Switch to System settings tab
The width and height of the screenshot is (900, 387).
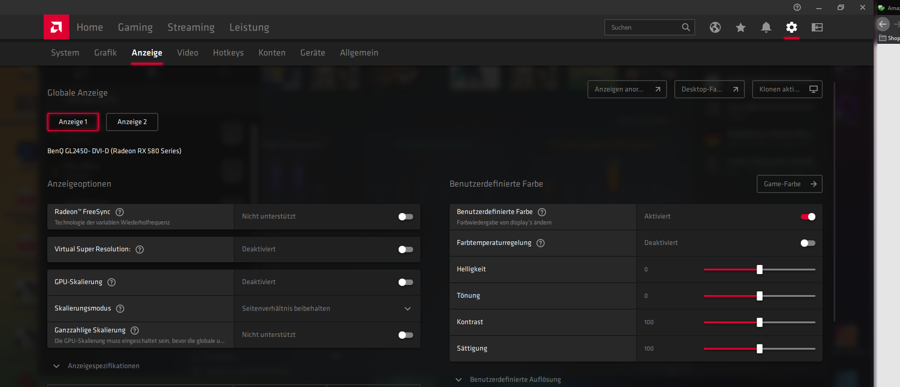[x=65, y=53]
